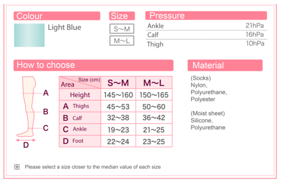Image resolution: width=281 pixels, height=183 pixels.
Task: Click the reference mark symbol before the note
Action: [17, 167]
